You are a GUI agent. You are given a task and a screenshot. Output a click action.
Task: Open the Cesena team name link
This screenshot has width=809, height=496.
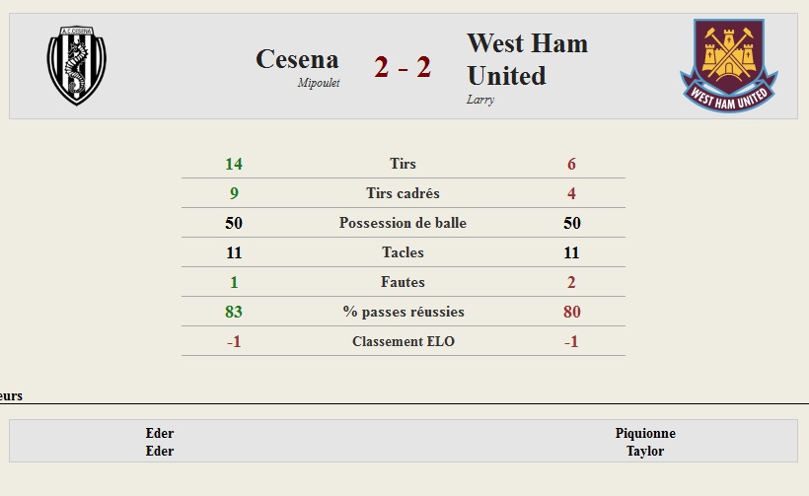tap(297, 59)
